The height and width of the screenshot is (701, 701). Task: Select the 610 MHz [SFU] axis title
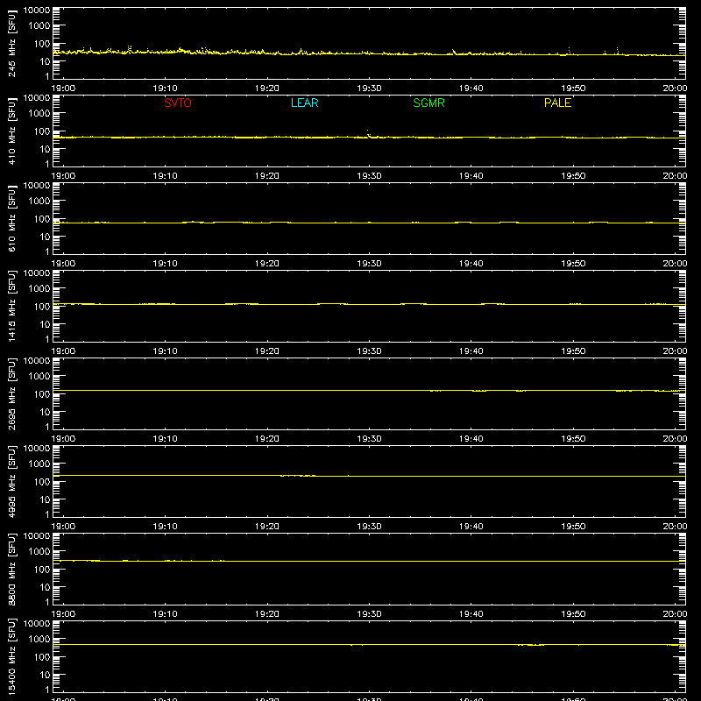11,218
